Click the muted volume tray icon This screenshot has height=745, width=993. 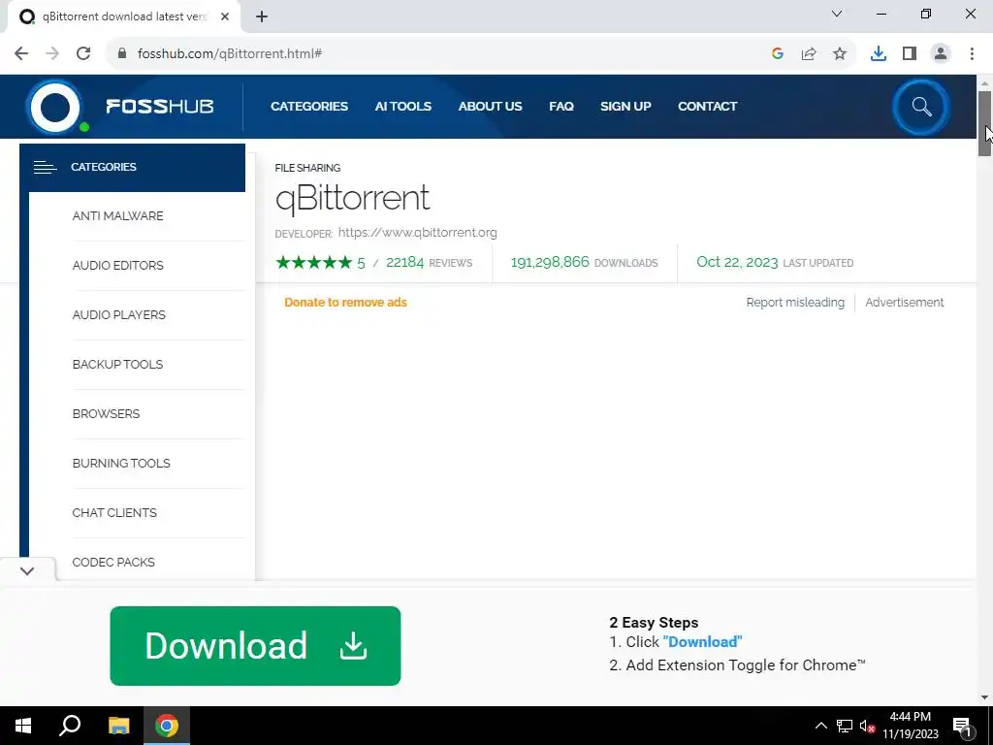[x=868, y=726]
